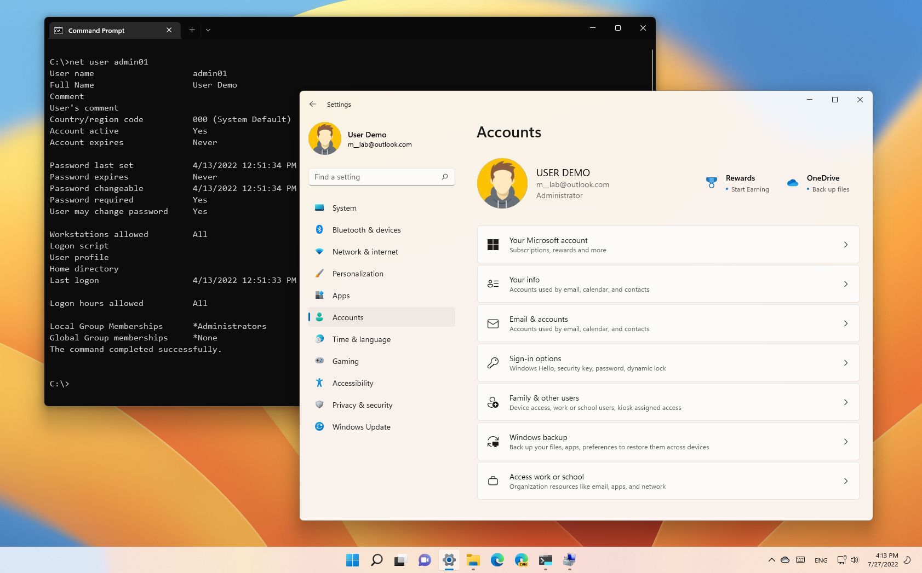The image size is (922, 573).
Task: Expand Family & other users section
Action: point(667,402)
